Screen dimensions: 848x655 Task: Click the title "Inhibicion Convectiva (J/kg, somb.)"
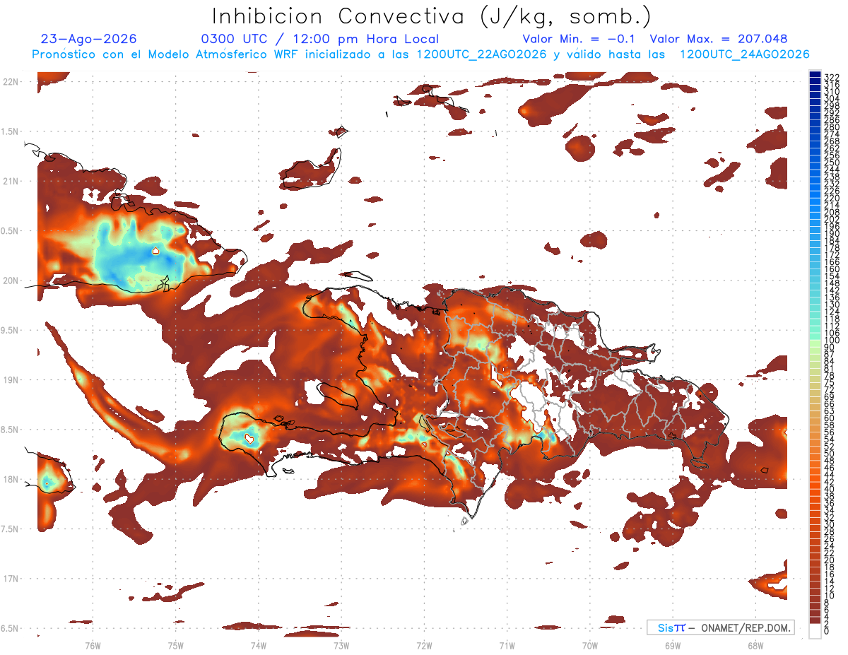432,16
